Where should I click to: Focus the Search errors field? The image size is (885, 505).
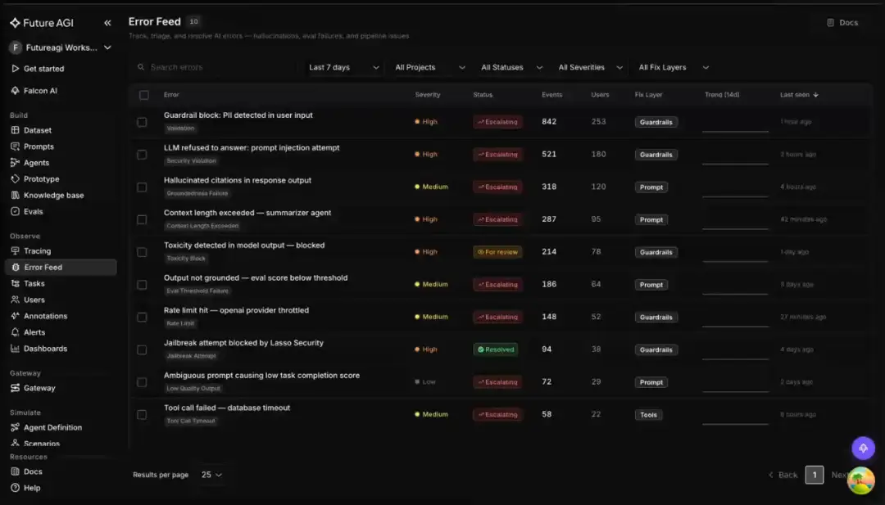tap(218, 68)
